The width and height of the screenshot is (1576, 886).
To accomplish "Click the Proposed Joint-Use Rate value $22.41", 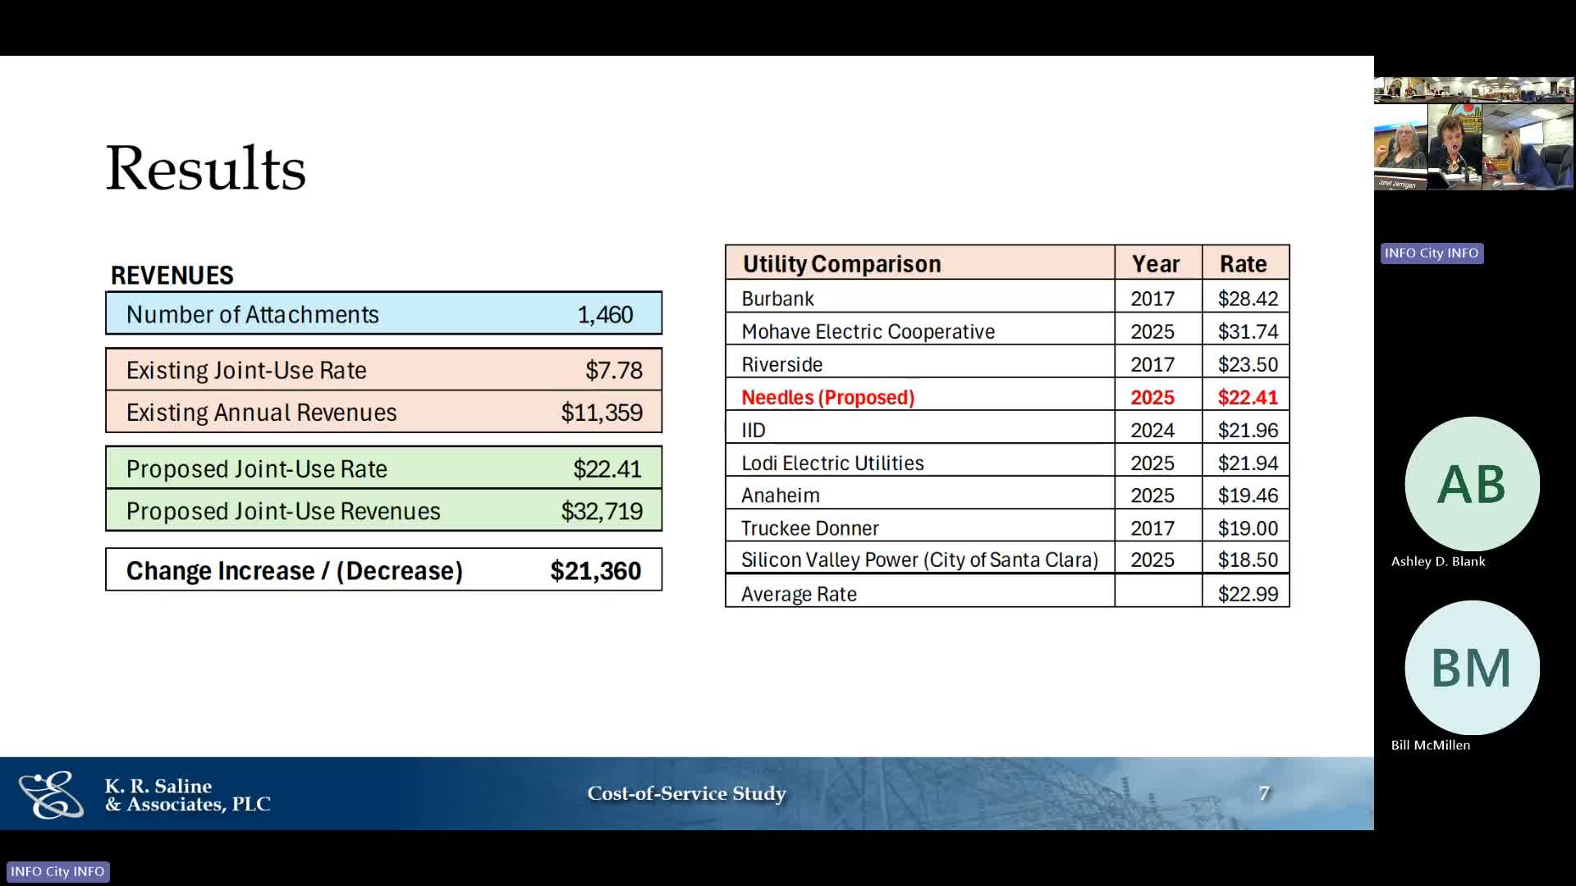I will tap(607, 468).
